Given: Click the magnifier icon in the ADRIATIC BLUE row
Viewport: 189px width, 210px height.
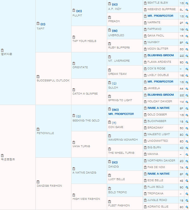Looking at the screenshot, I should pos(187,207).
